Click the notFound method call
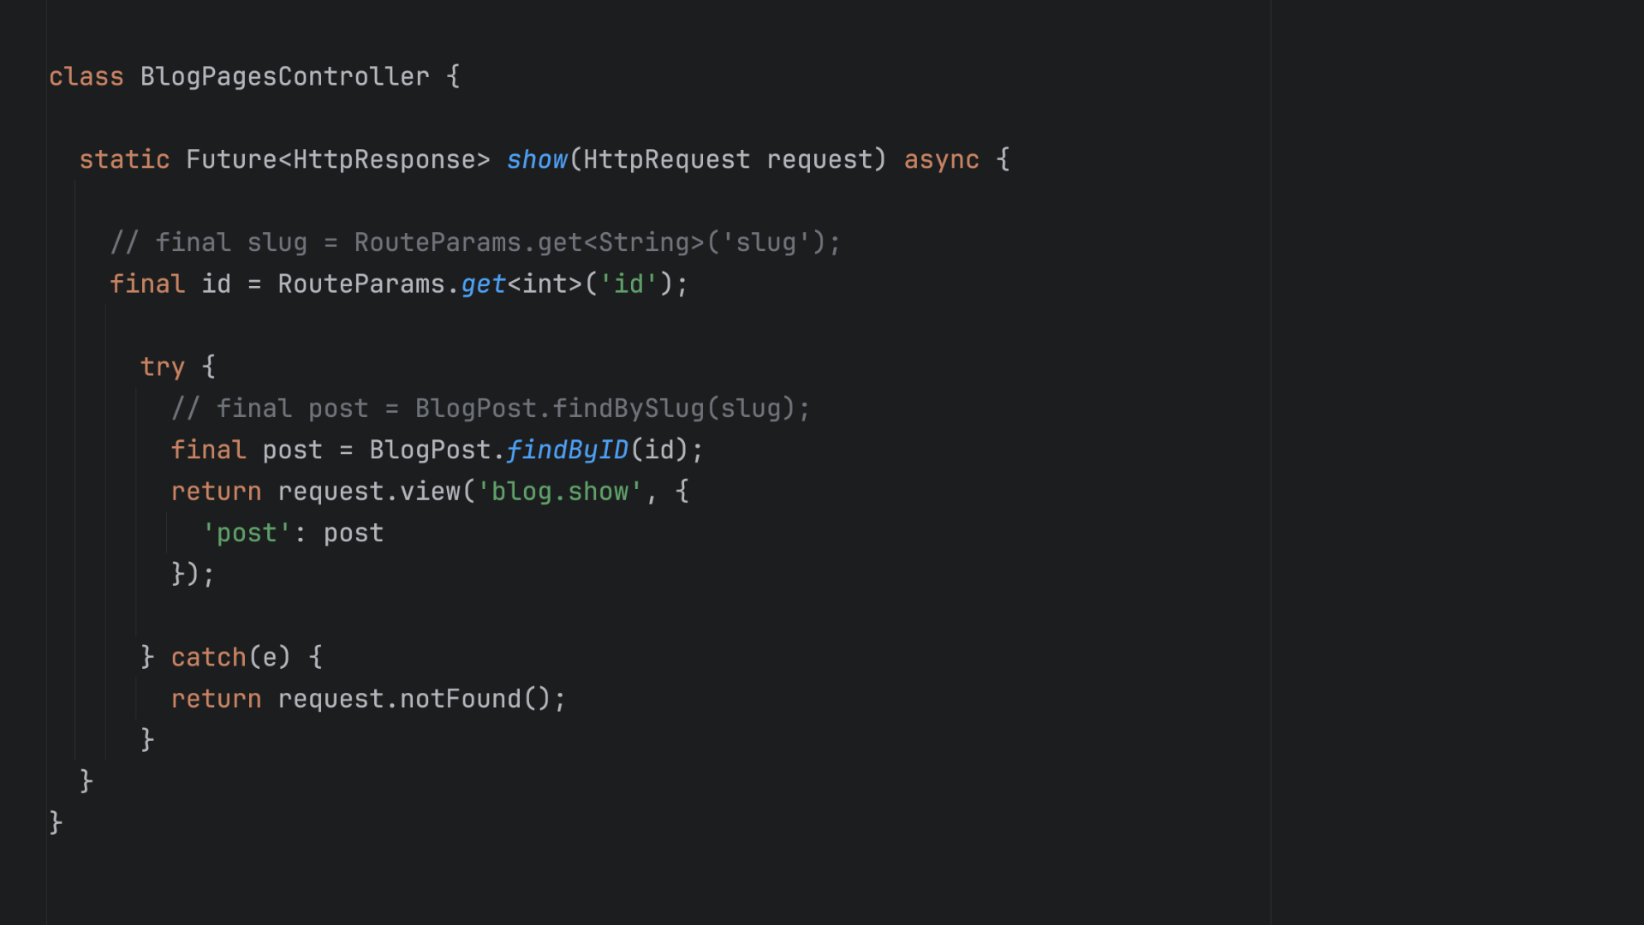This screenshot has width=1644, height=925. 460,700
